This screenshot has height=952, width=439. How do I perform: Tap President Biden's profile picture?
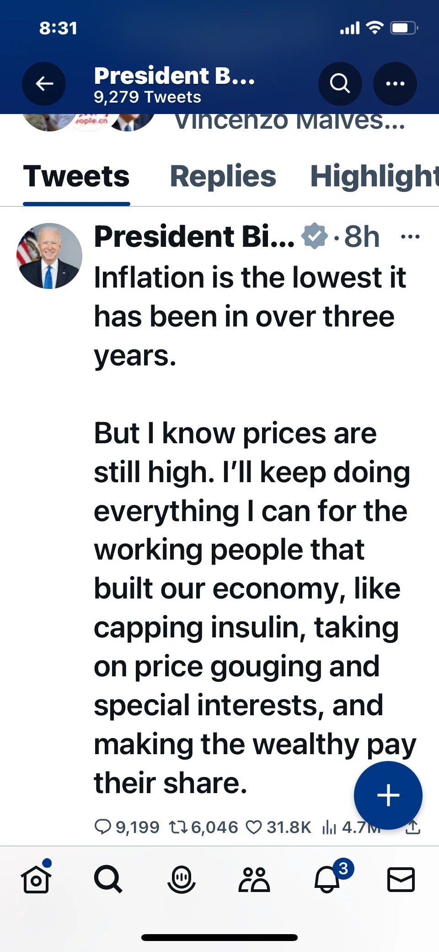click(x=49, y=256)
